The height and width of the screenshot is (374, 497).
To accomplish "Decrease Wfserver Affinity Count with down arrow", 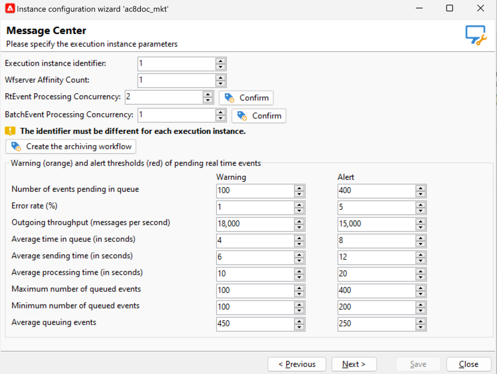I will [220, 83].
